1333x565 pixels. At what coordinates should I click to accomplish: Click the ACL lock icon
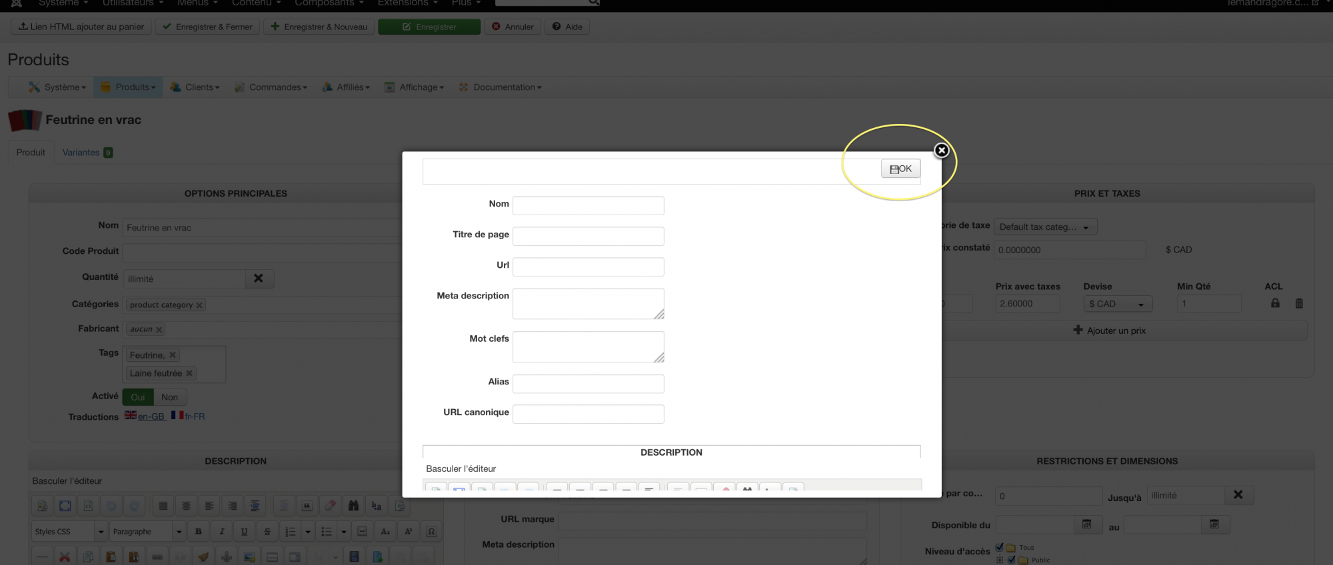(1275, 303)
